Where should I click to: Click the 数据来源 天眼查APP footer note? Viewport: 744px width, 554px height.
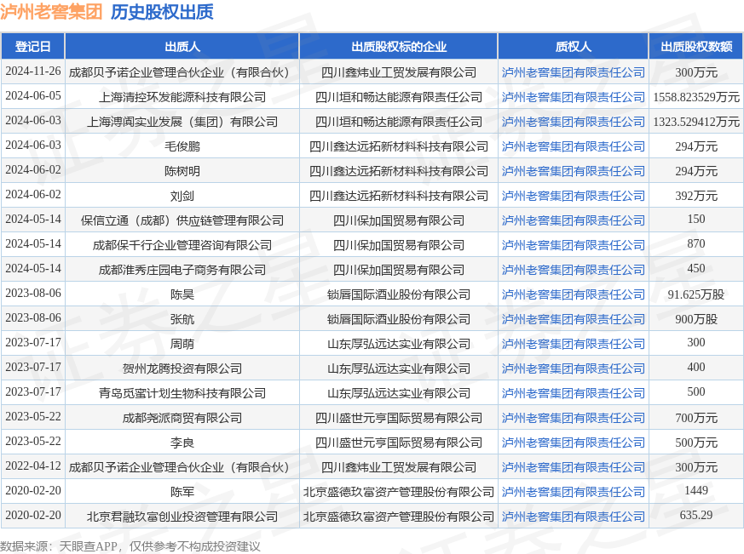(130, 546)
